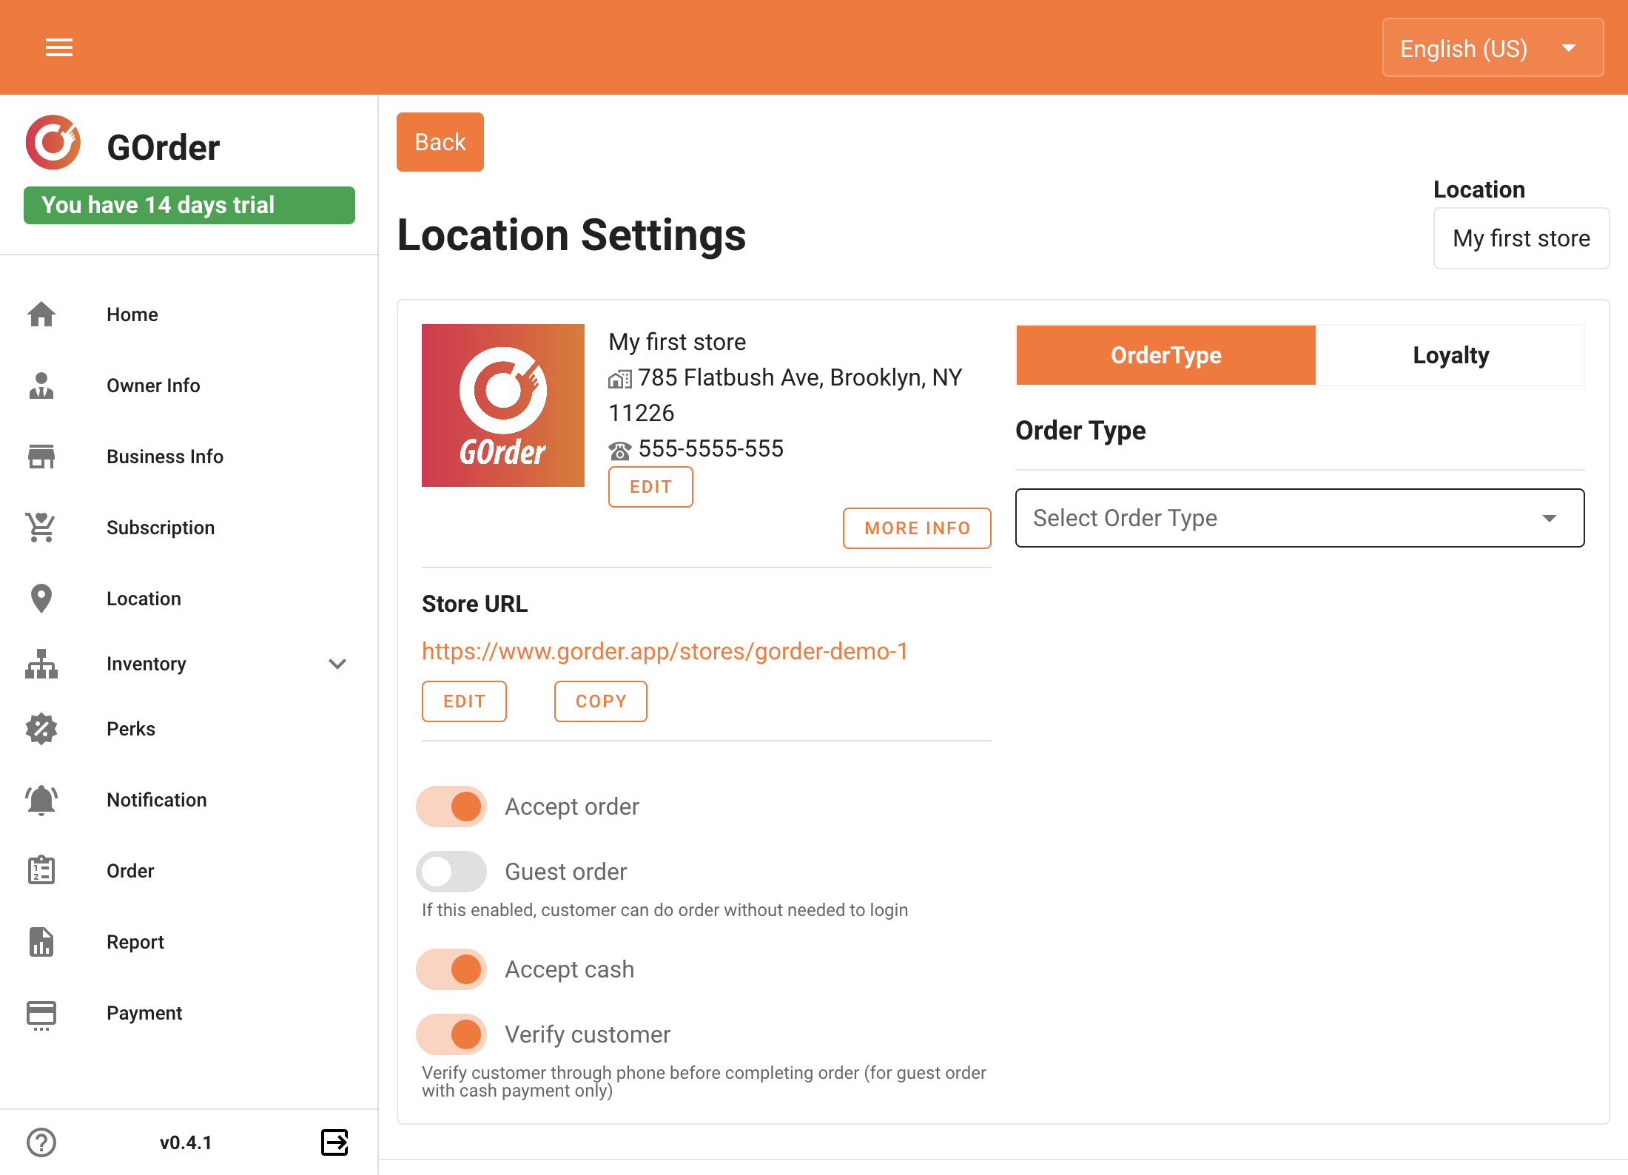Screen dimensions: 1628x1175
Task: Click the 14 days trial banner
Action: 189,205
